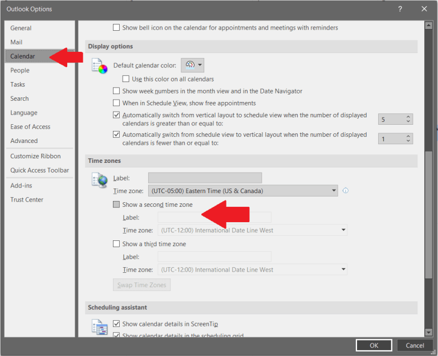Click the second time zone Label field
Screen dimensions: 438x356
click(x=214, y=217)
